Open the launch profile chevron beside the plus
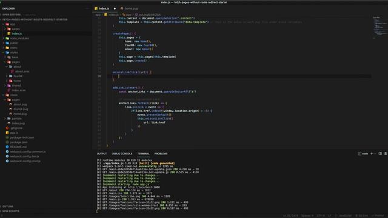 tap(375, 154)
